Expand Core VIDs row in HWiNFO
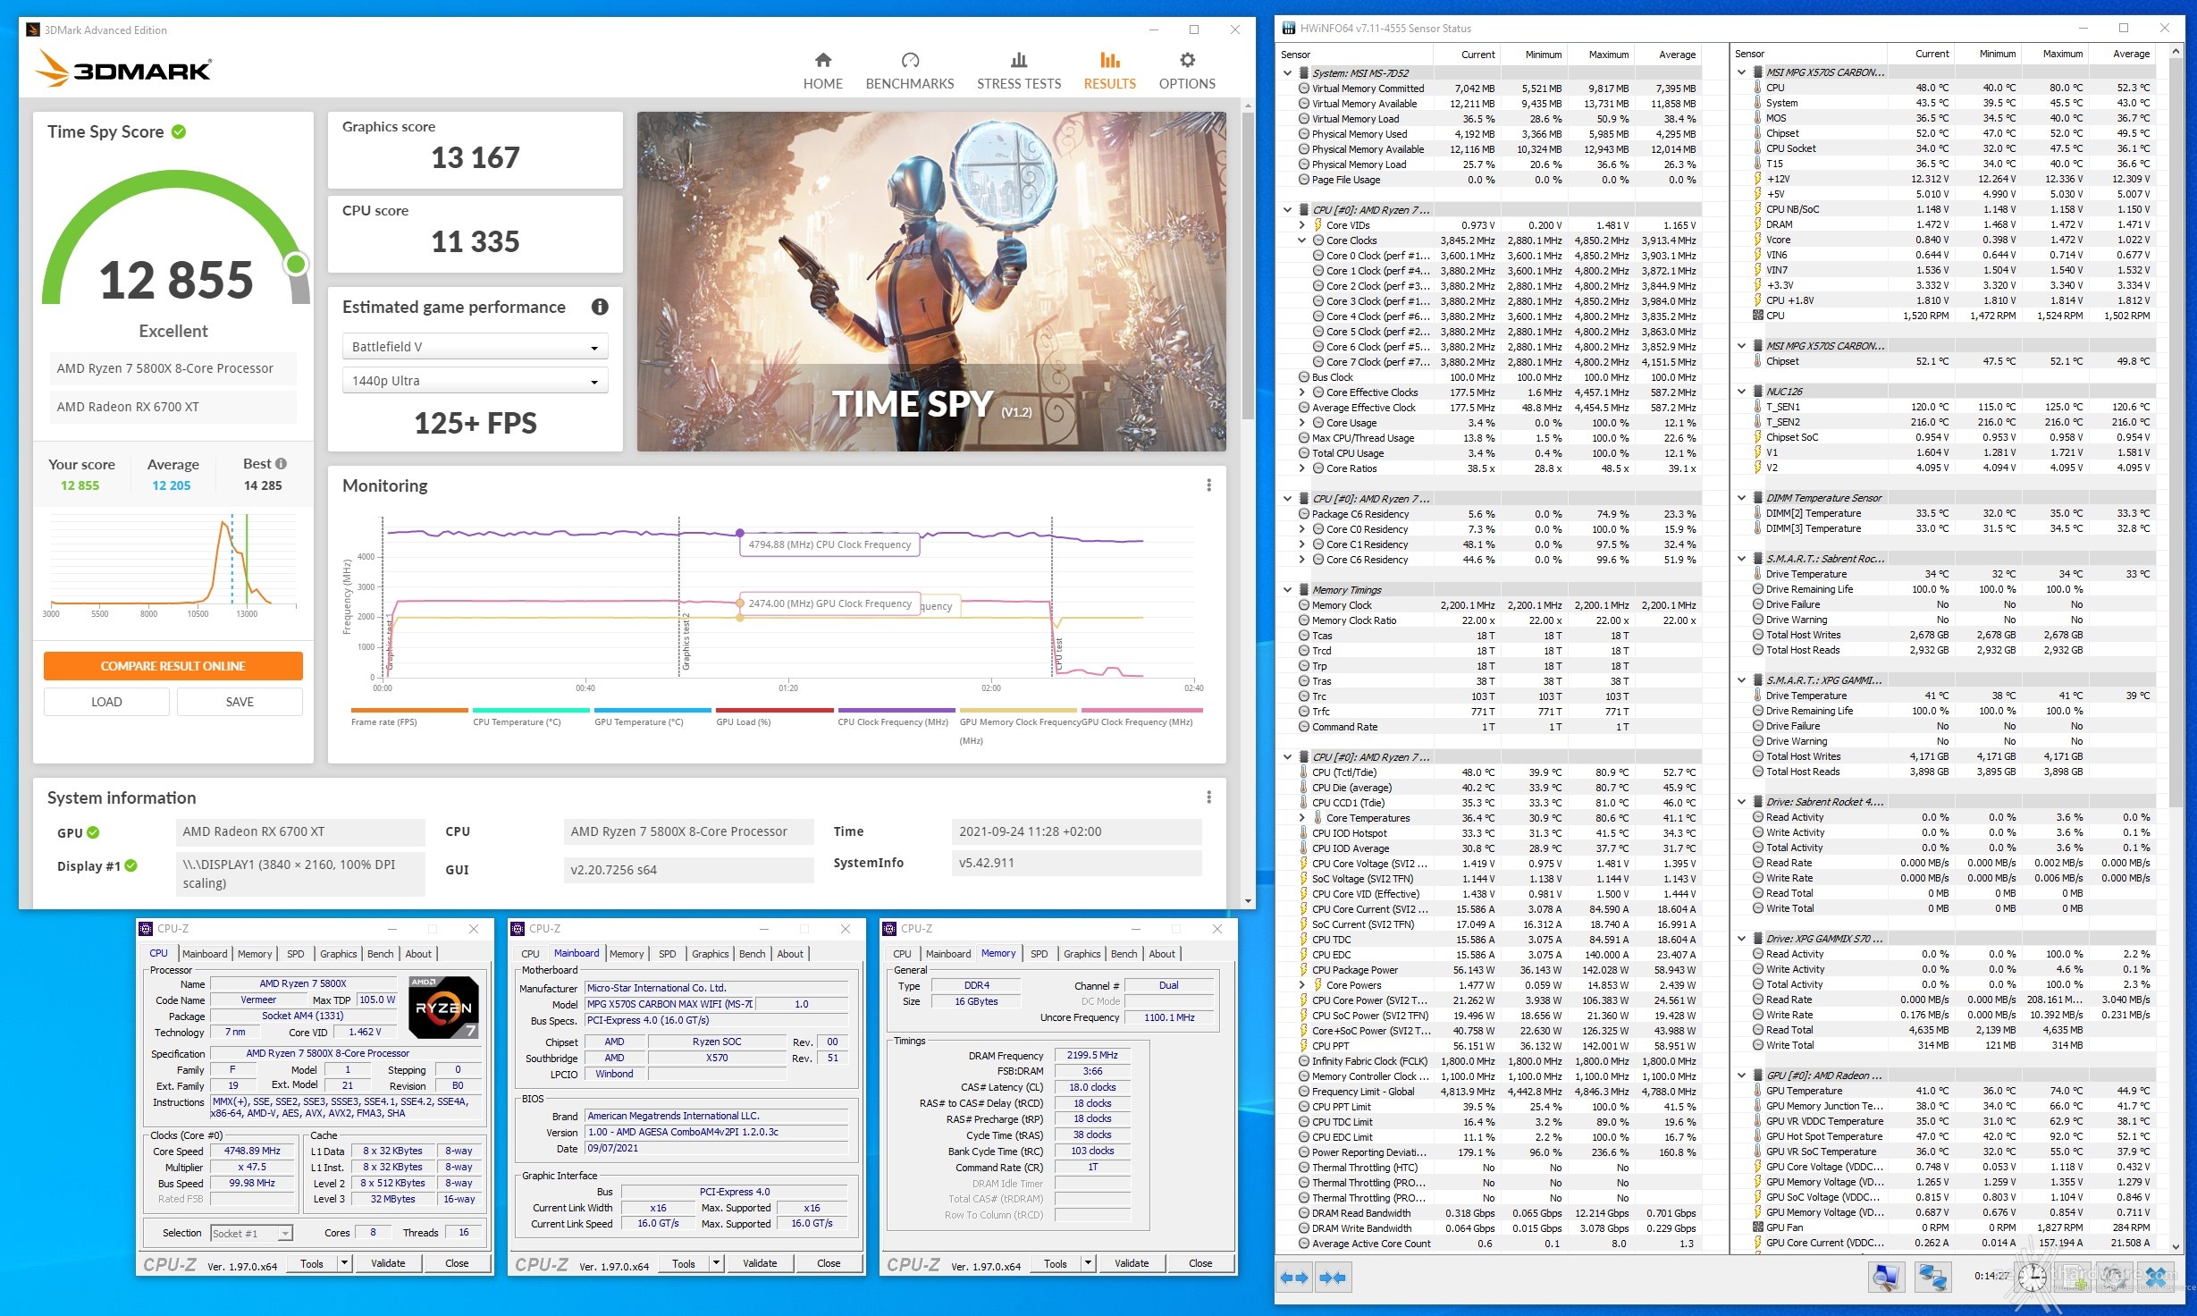Viewport: 2197px width, 1316px height. click(x=1301, y=225)
